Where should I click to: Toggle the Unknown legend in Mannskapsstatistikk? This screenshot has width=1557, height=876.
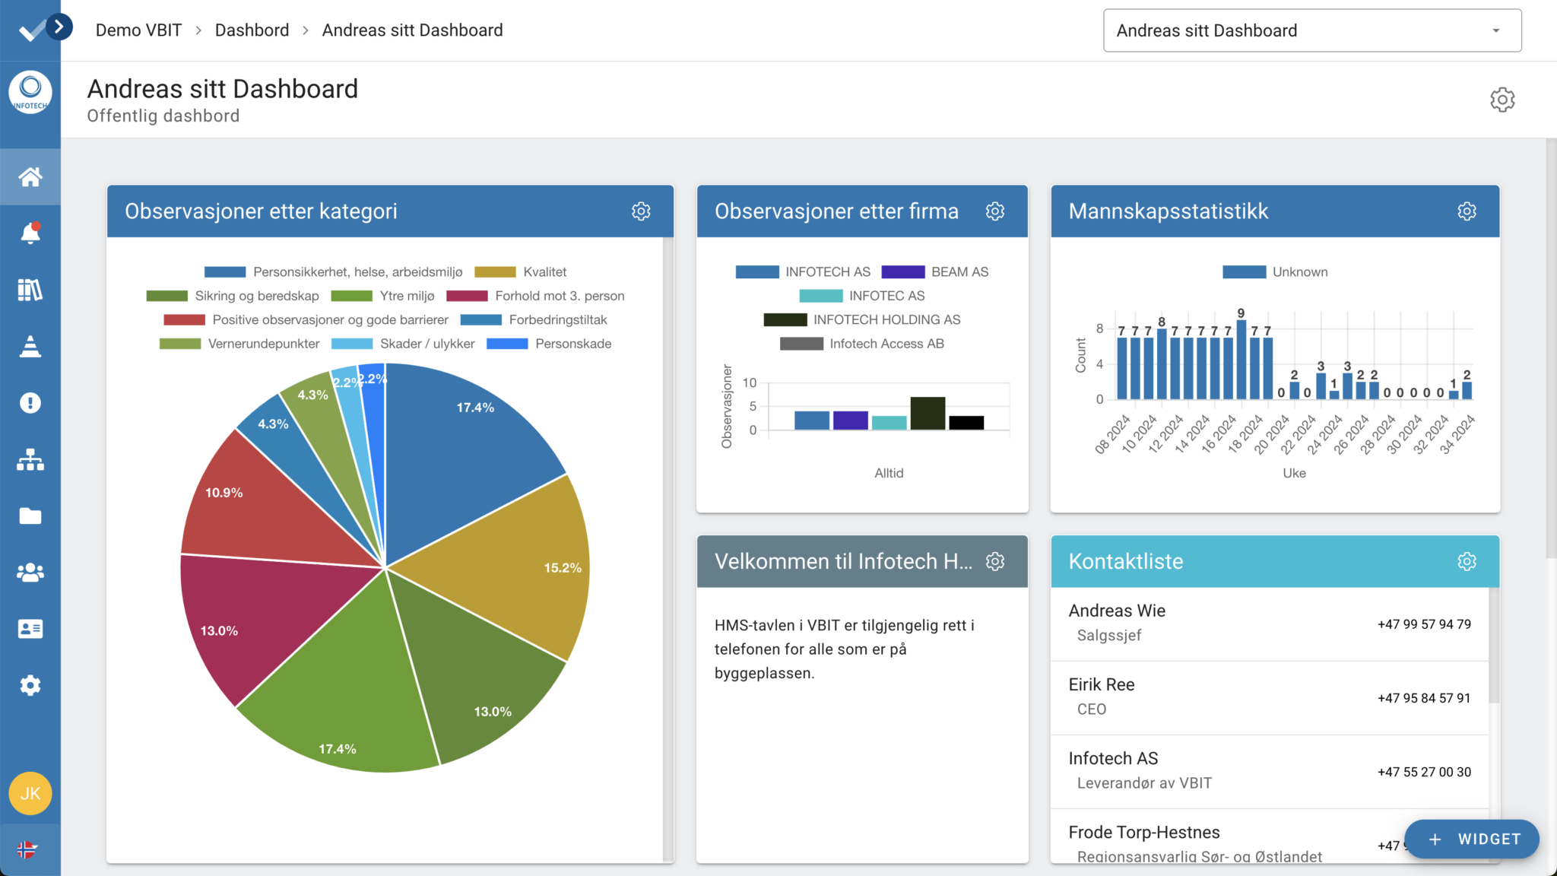click(x=1275, y=271)
